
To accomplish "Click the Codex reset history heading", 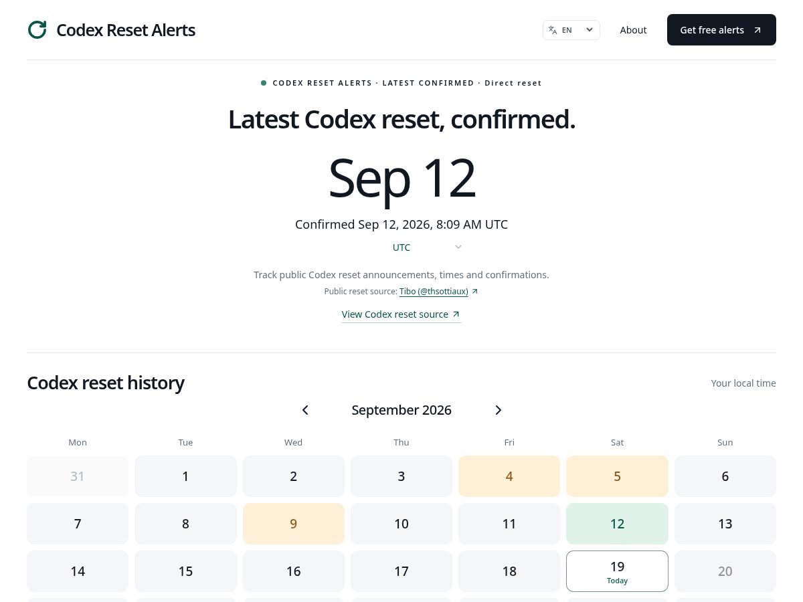I will [x=106, y=383].
